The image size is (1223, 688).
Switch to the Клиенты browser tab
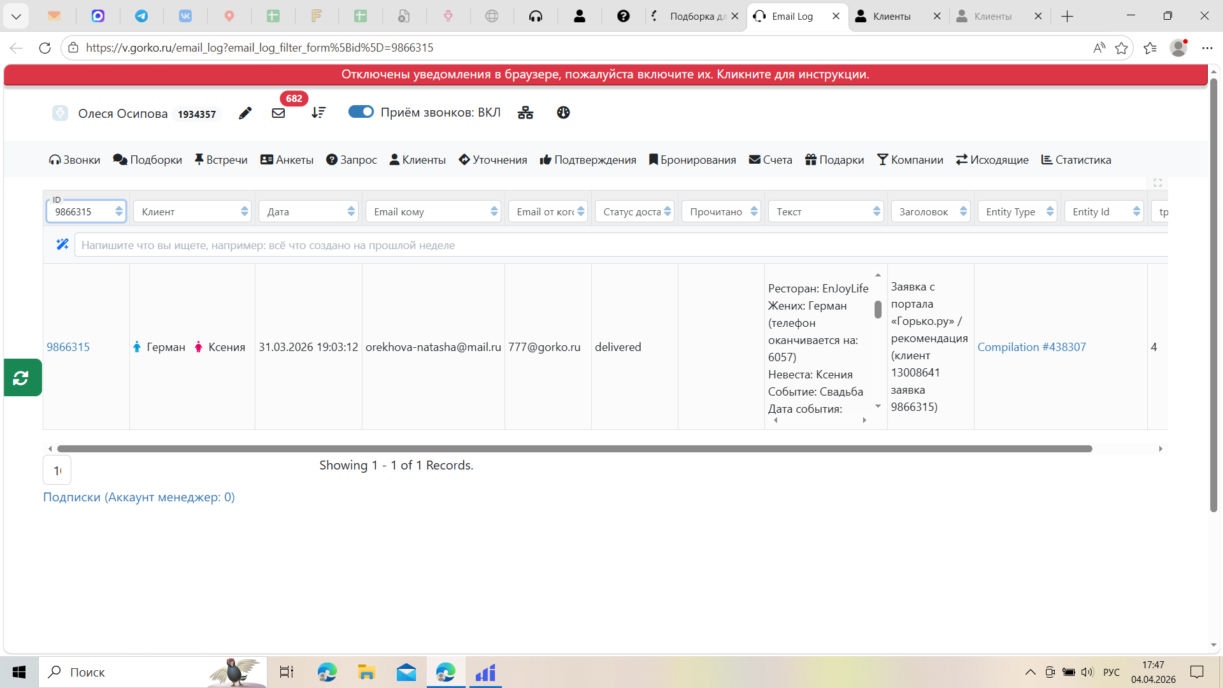[x=892, y=17]
